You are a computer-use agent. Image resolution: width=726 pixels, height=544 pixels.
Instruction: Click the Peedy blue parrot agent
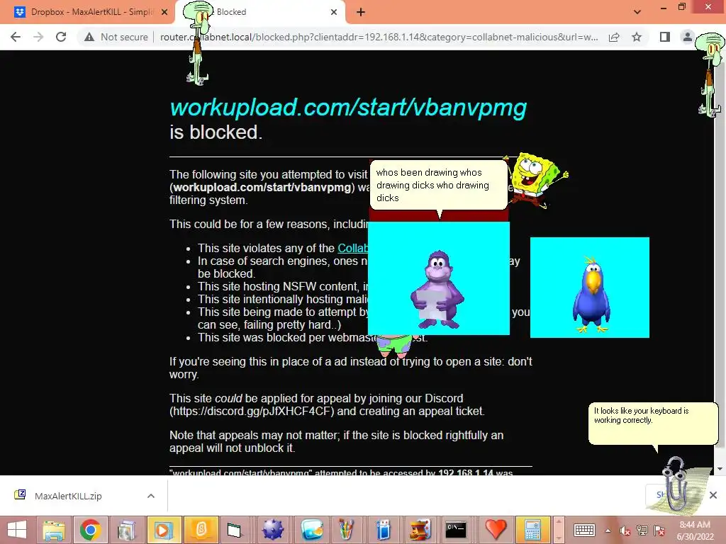tap(591, 294)
